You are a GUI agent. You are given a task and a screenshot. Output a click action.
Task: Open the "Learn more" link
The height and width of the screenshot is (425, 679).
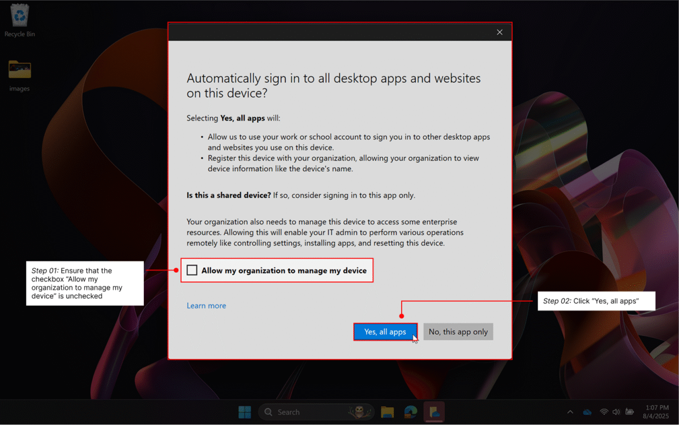(206, 305)
